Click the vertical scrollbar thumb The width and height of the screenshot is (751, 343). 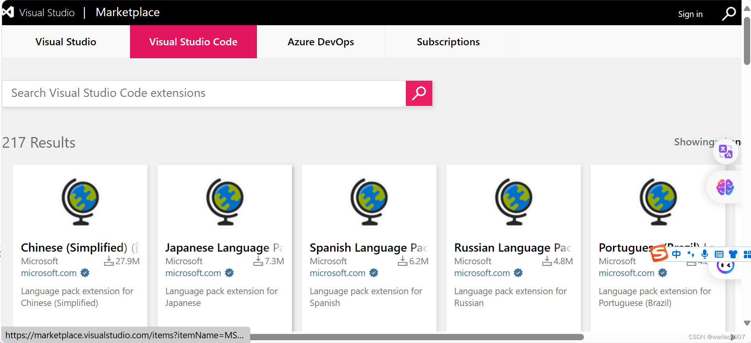(747, 41)
